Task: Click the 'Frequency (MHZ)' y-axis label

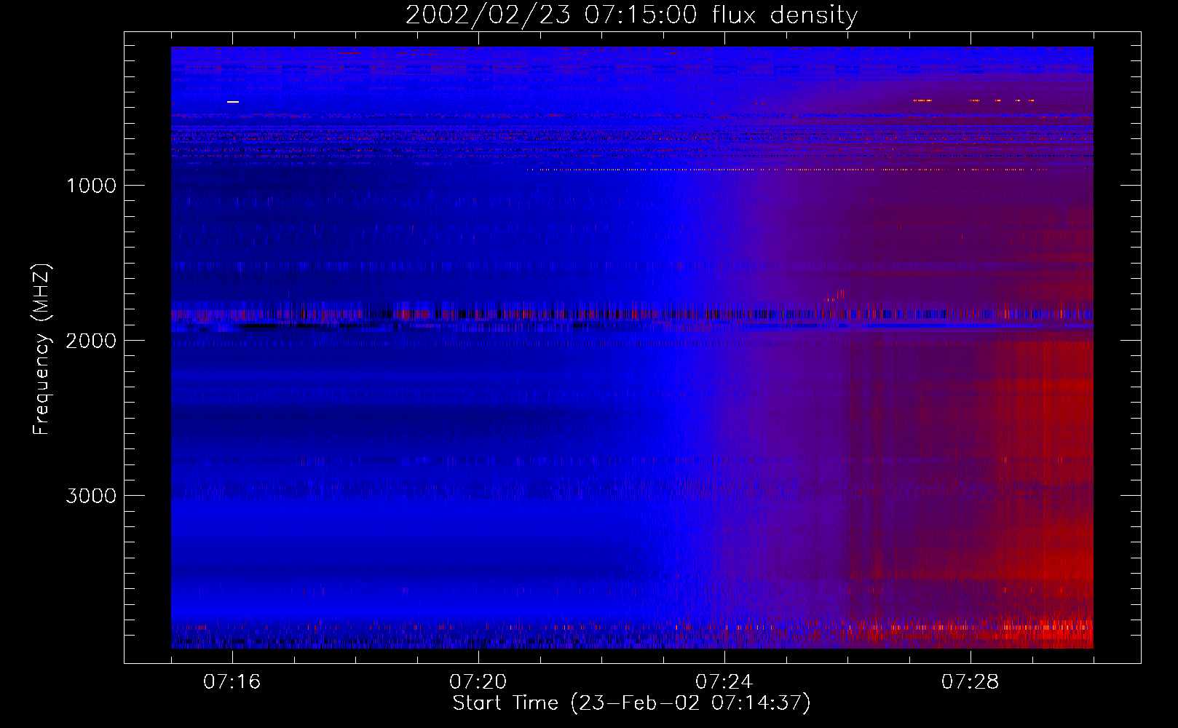Action: pyautogui.click(x=41, y=349)
